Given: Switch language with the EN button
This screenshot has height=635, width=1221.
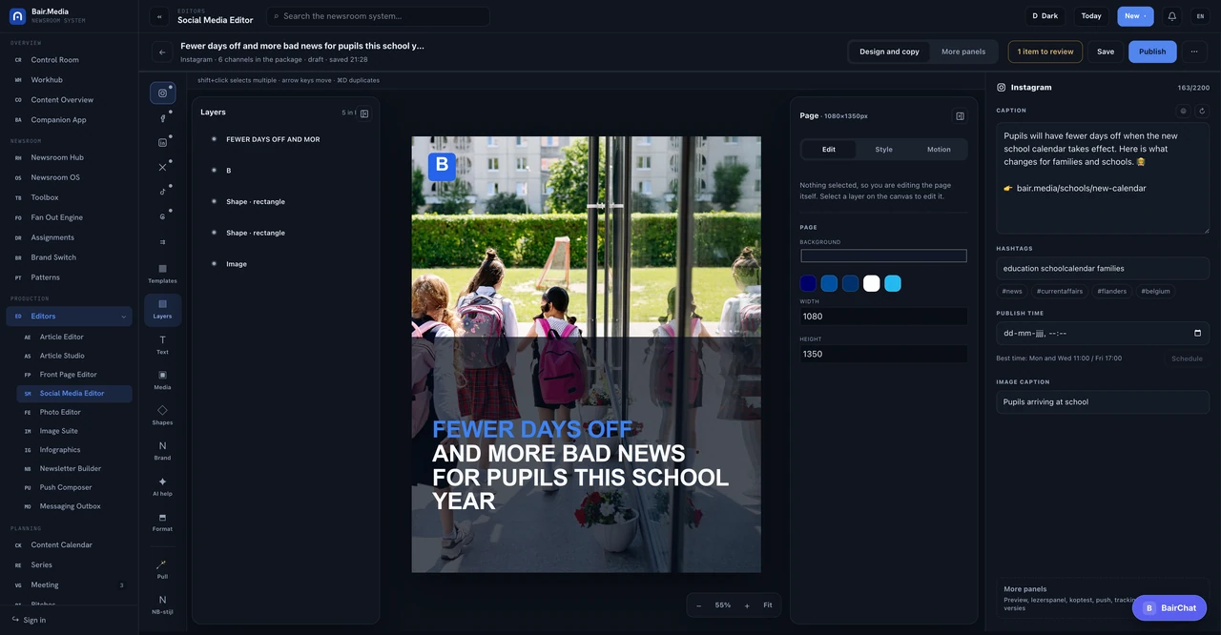Looking at the screenshot, I should (x=1200, y=16).
